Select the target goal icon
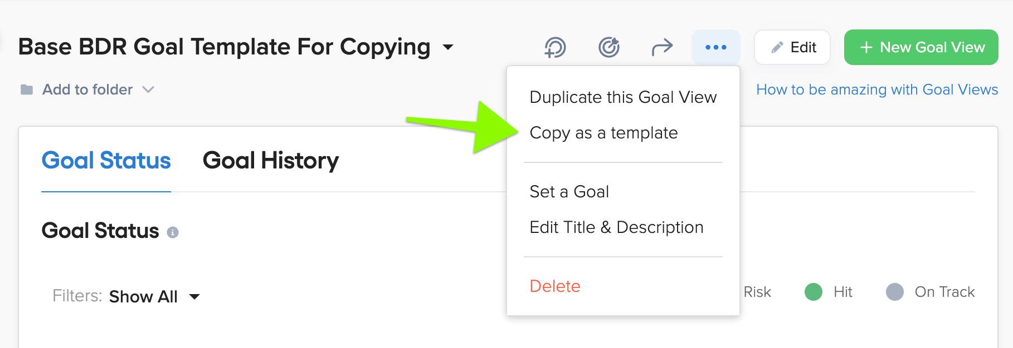Image resolution: width=1013 pixels, height=348 pixels. pos(608,47)
